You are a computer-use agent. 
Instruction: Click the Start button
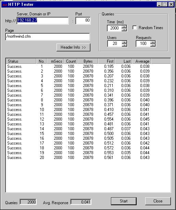[x=124, y=201]
